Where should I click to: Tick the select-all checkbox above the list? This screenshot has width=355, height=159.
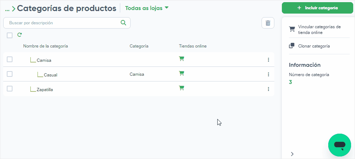(x=10, y=35)
